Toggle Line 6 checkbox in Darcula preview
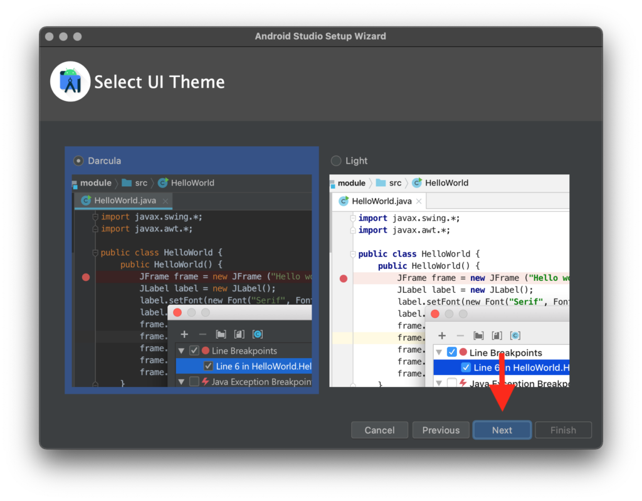 pos(208,366)
